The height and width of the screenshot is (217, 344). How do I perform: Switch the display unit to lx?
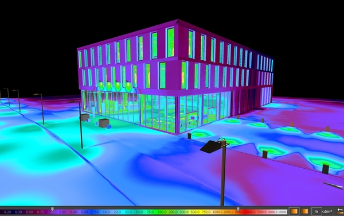coord(316,211)
